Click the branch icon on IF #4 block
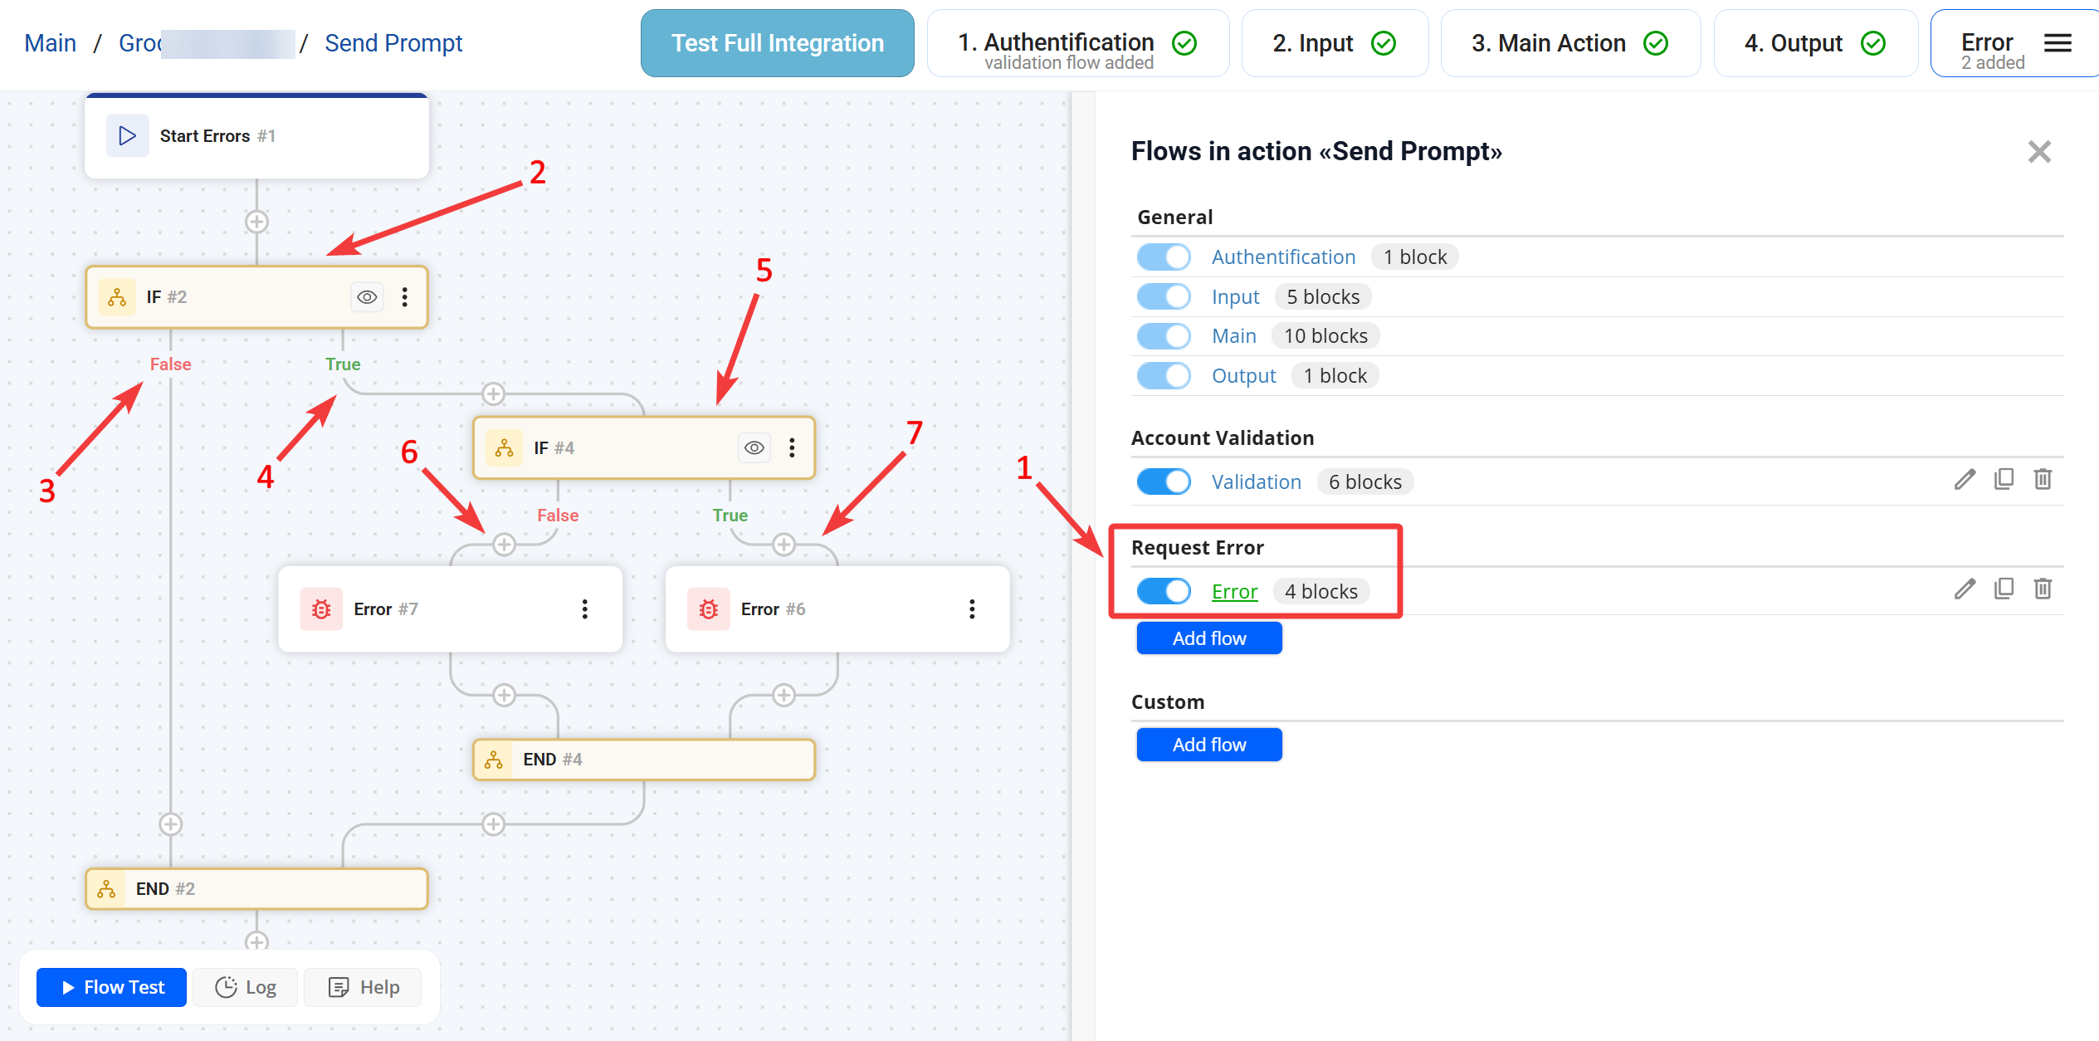The width and height of the screenshot is (2099, 1041). pyautogui.click(x=504, y=448)
